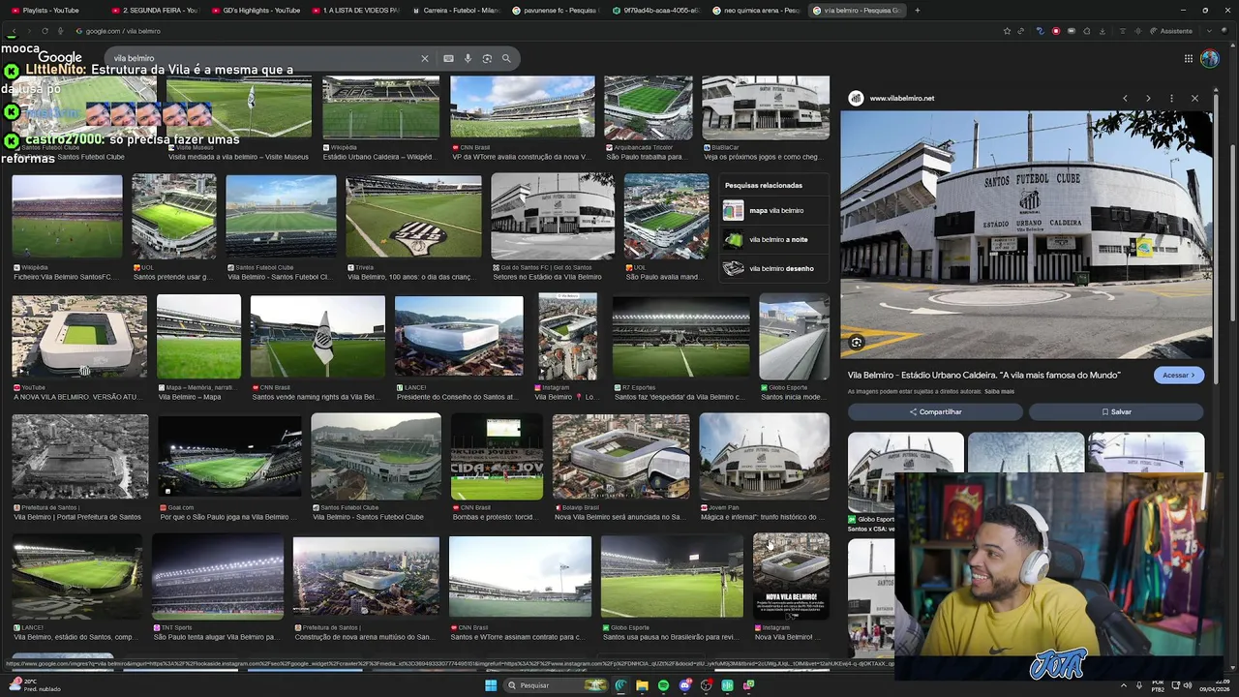Viewport: 1239px width, 697px height.
Task: Open preview panel more options menu
Action: click(x=1171, y=98)
